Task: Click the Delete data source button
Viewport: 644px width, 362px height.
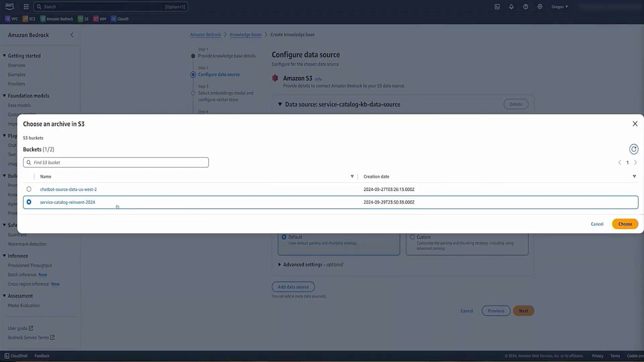Action: [516, 105]
